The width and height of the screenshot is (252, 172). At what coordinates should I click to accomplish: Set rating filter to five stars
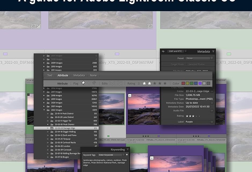click(165, 83)
